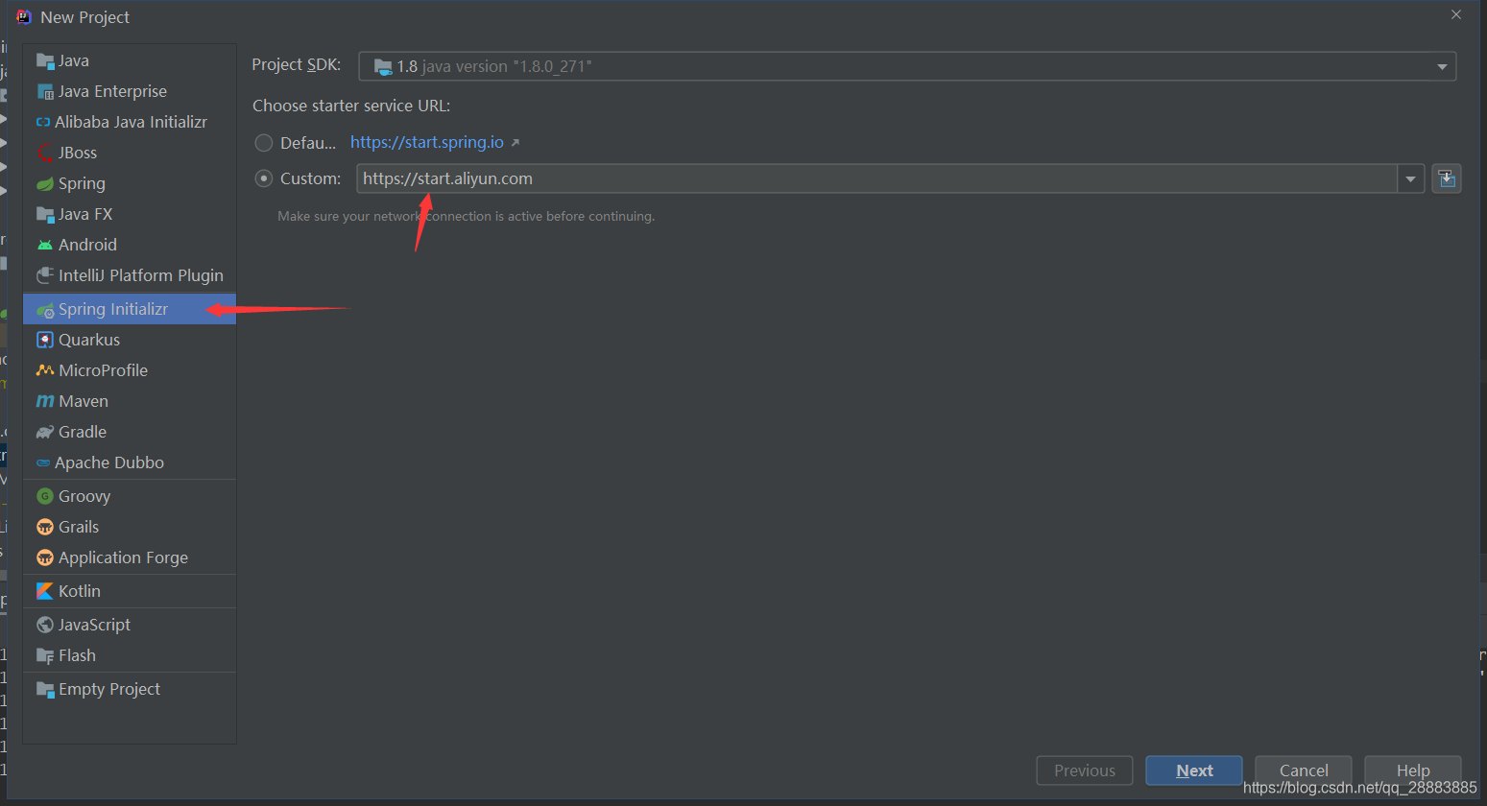
Task: Click the Maven m icon
Action: pyautogui.click(x=45, y=401)
